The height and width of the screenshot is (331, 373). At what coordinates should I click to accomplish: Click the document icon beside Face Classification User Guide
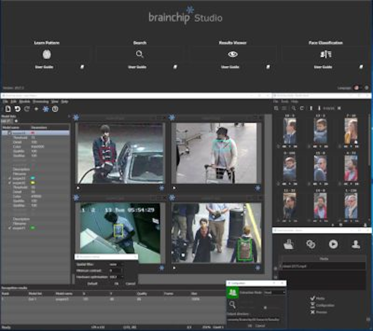(361, 67)
